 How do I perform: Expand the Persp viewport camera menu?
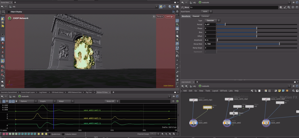click(x=160, y=16)
